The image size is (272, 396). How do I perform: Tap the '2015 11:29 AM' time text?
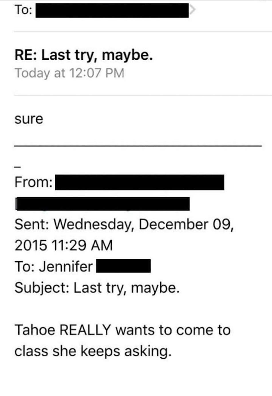[x=64, y=245]
